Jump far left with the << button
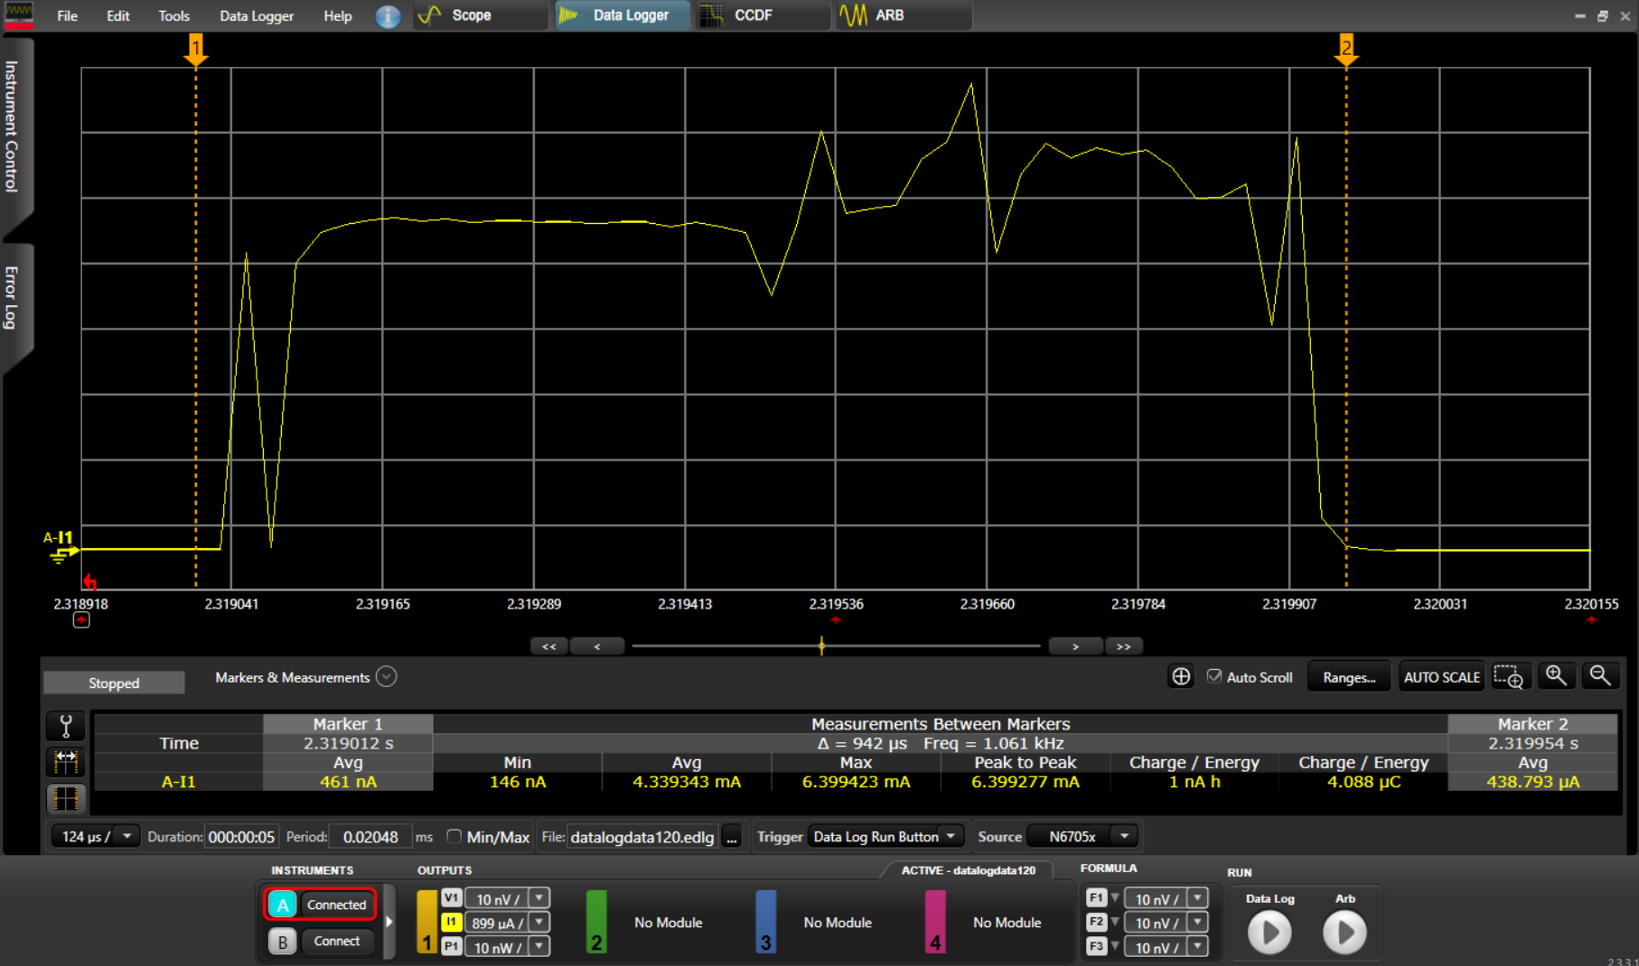This screenshot has height=966, width=1639. coord(548,646)
